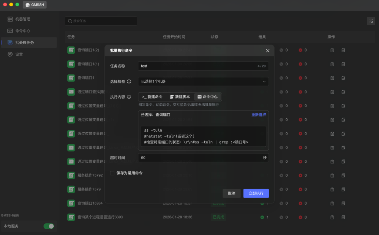Check the 保存为常用命令 checkbox
Screen dimensions: 379x235
(112, 173)
